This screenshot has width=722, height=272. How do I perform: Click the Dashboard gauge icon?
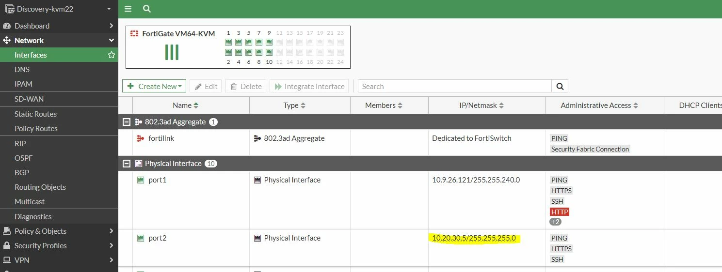pos(7,26)
